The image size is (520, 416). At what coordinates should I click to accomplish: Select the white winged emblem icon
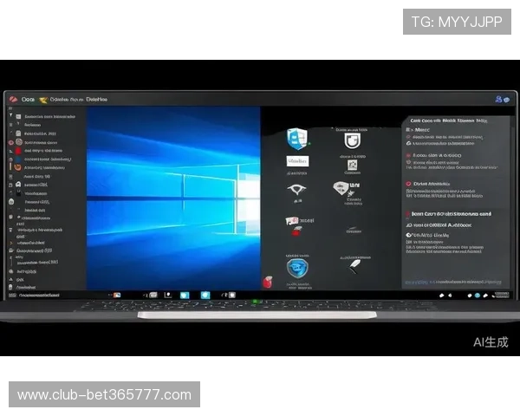tap(297, 190)
